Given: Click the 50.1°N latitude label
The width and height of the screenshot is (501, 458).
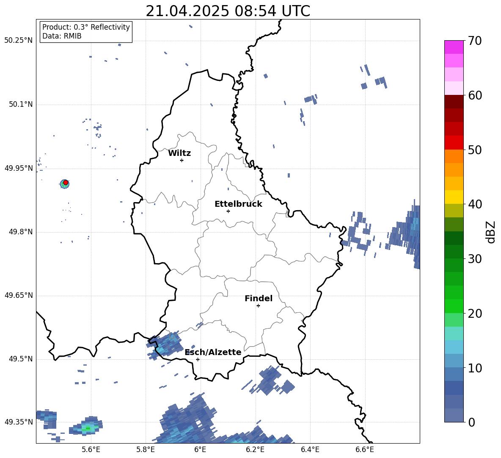Looking at the screenshot, I should 20,105.
